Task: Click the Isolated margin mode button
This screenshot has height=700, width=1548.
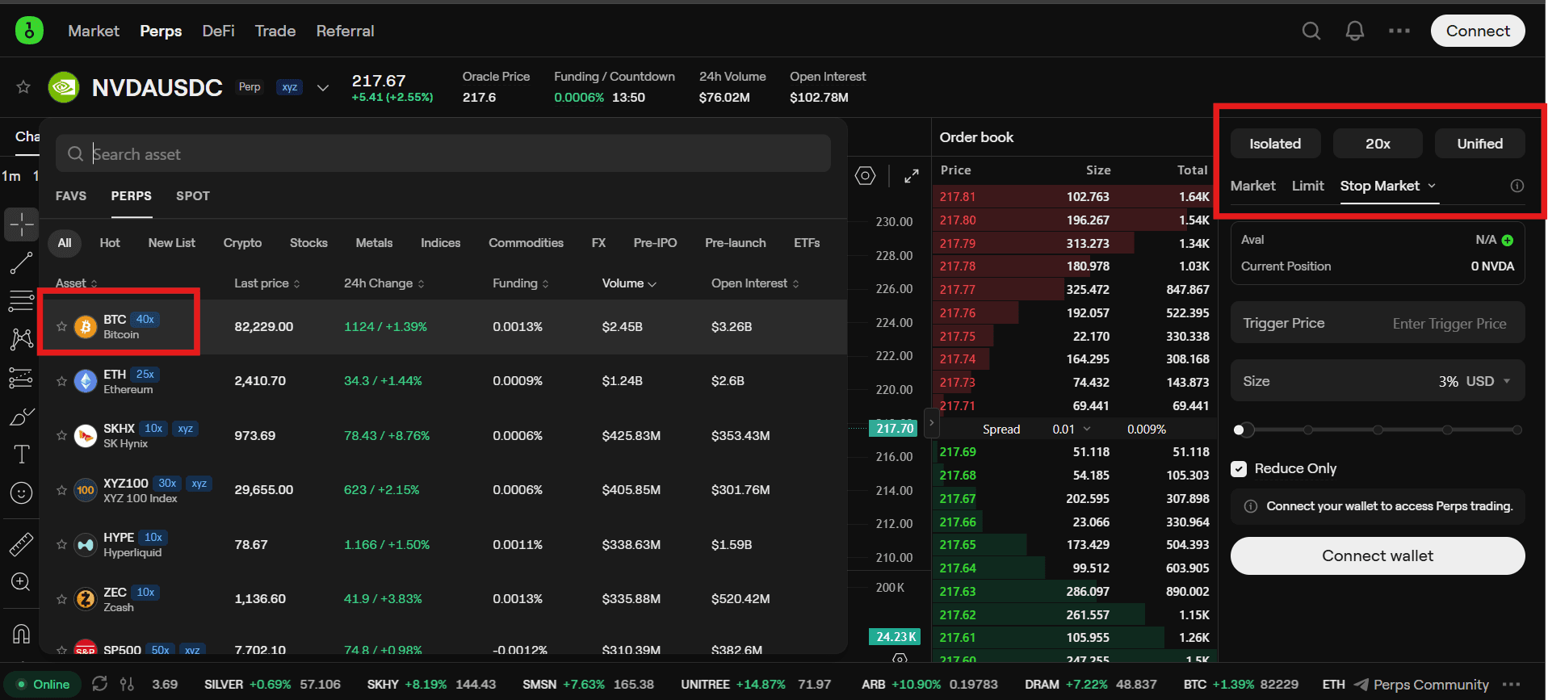Action: click(x=1275, y=144)
